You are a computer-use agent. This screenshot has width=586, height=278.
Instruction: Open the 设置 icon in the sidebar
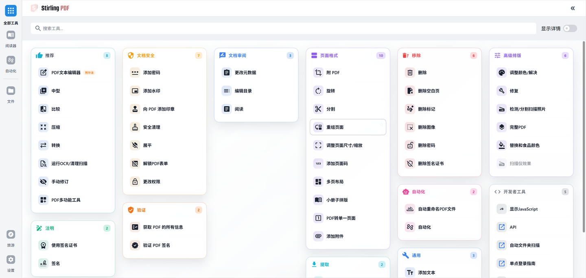pos(11,259)
